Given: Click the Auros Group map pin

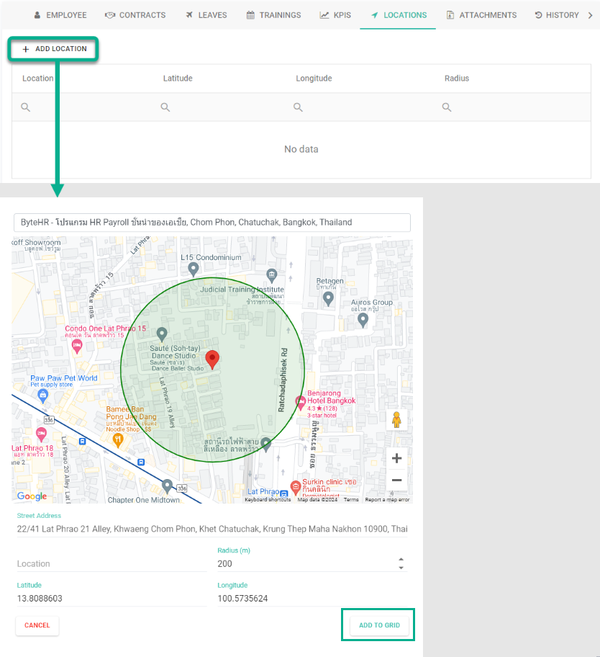Looking at the screenshot, I should pyautogui.click(x=363, y=320).
